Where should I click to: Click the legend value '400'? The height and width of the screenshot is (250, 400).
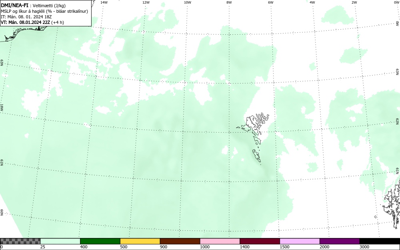pos(84,247)
